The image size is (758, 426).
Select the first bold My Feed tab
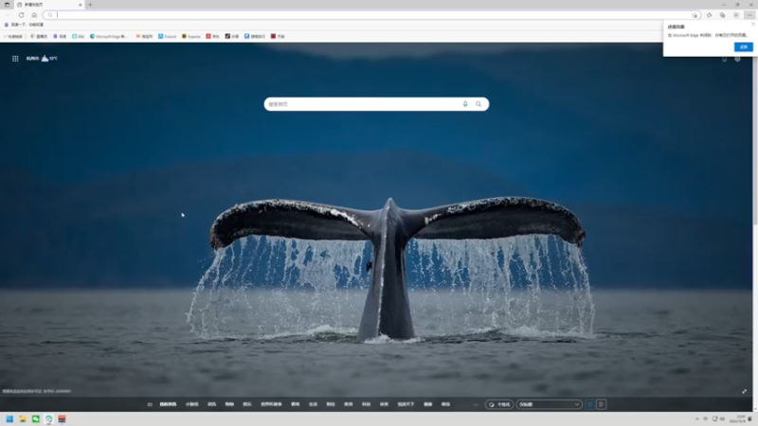point(169,404)
